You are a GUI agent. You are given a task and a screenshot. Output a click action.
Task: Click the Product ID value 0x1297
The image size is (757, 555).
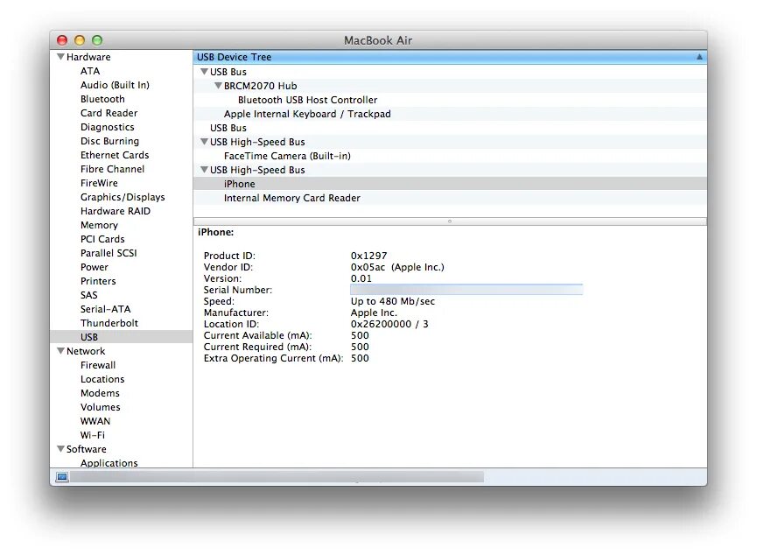368,256
